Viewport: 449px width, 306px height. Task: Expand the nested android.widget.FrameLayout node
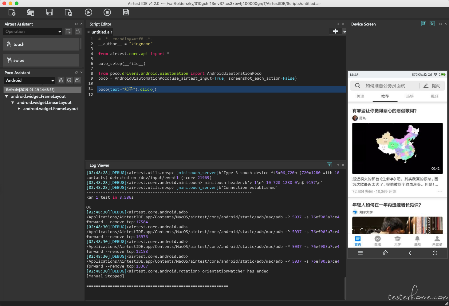coord(19,109)
